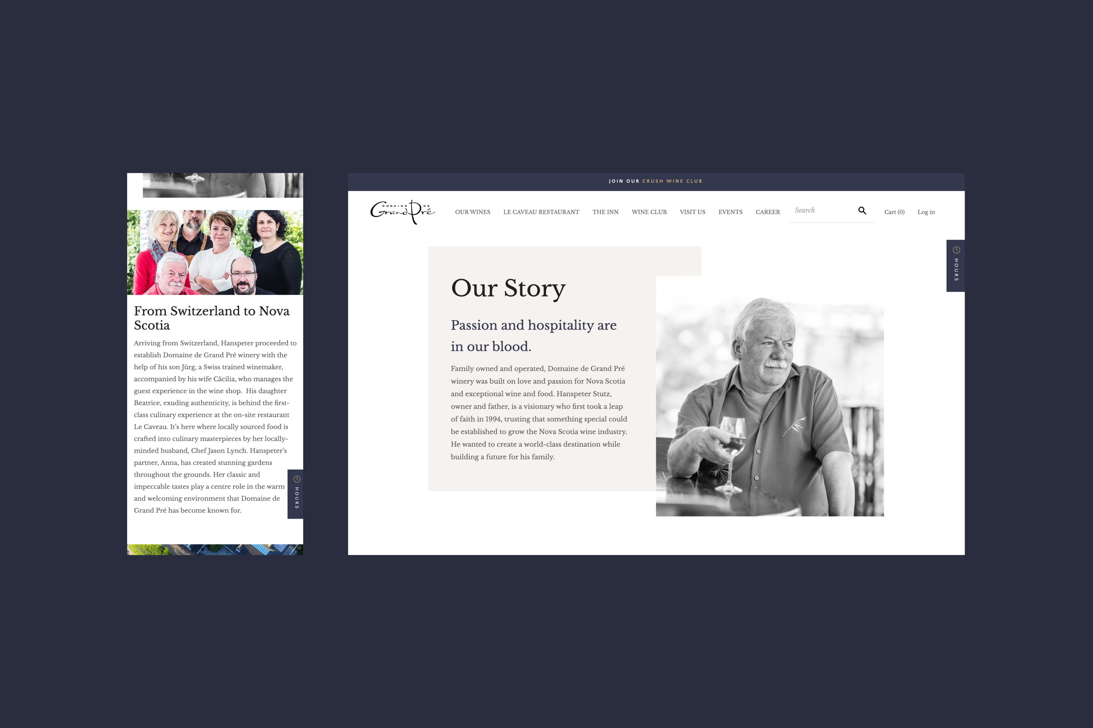Click the Crush Wine Club banner link

click(x=672, y=181)
